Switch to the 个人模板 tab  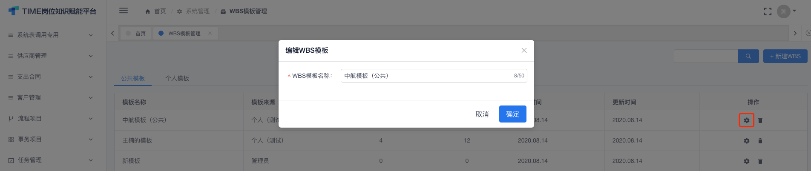click(x=177, y=78)
